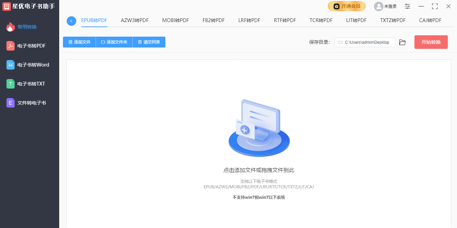The width and height of the screenshot is (457, 228).
Task: Click the blue Word icon in sidebar
Action: (11, 65)
